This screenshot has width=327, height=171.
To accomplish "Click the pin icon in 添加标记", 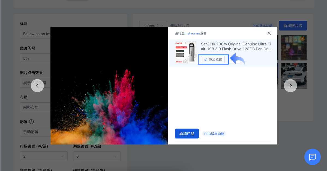I will [206, 60].
